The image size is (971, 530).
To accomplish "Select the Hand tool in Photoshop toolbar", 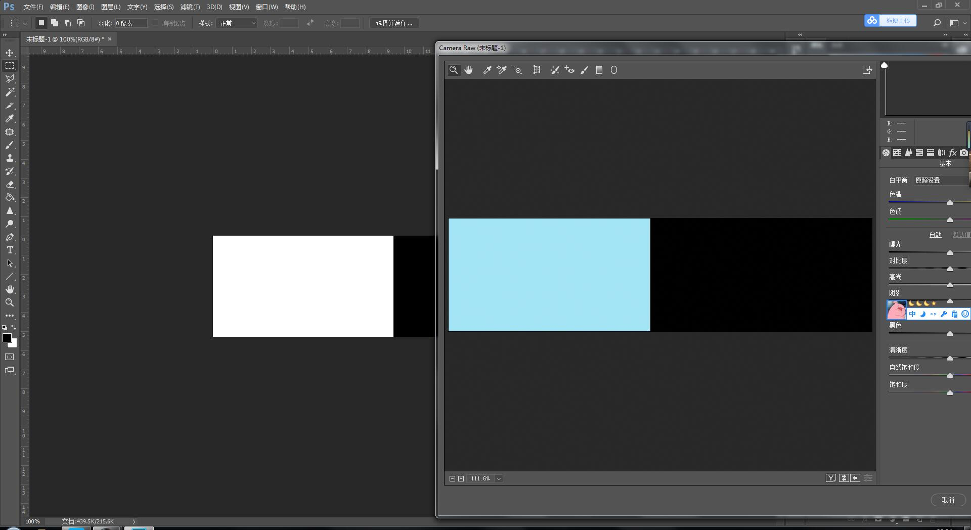I will [x=10, y=289].
